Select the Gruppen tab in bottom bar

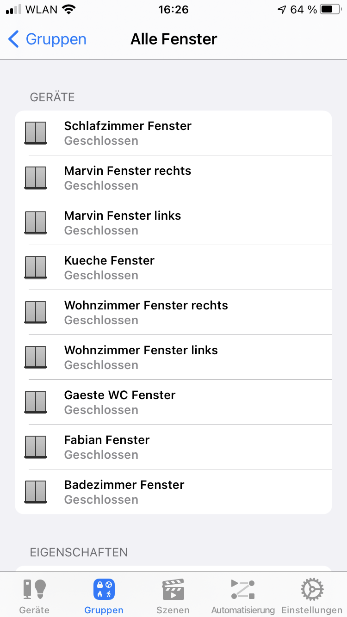click(x=104, y=596)
